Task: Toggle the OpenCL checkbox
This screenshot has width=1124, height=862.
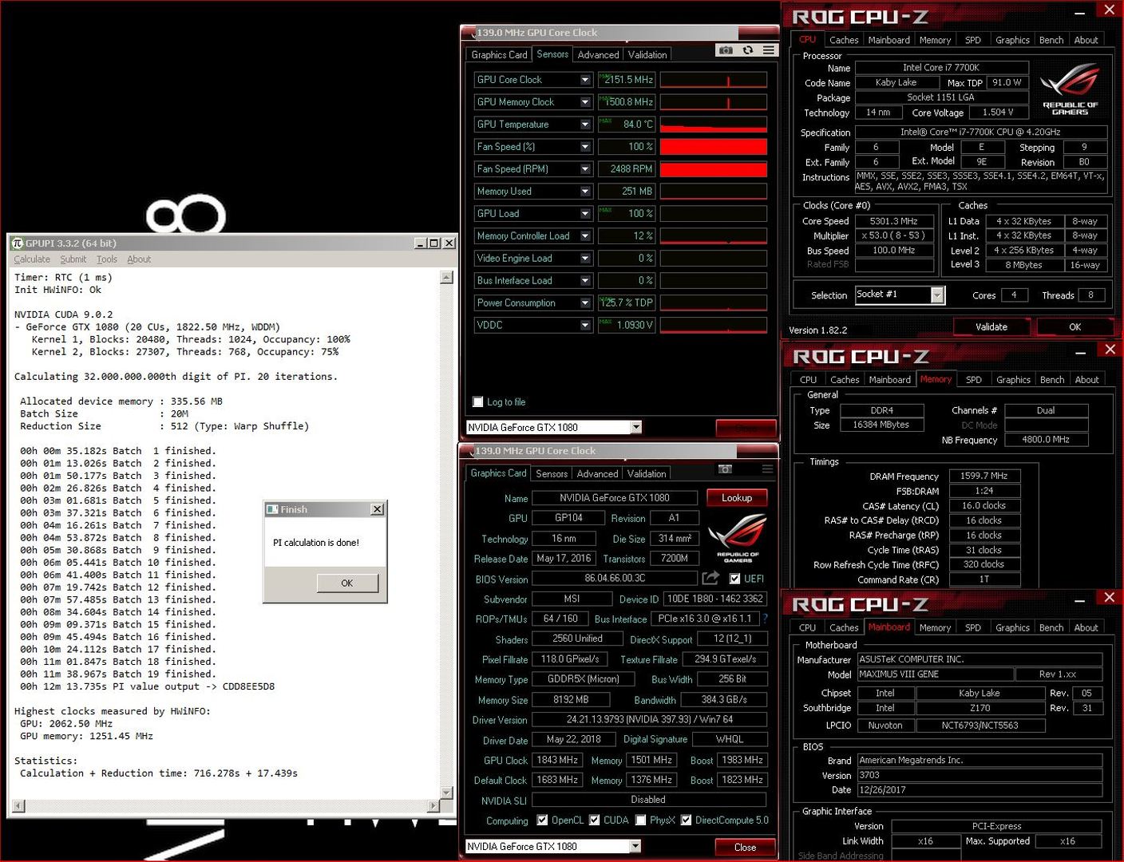Action: (x=542, y=820)
